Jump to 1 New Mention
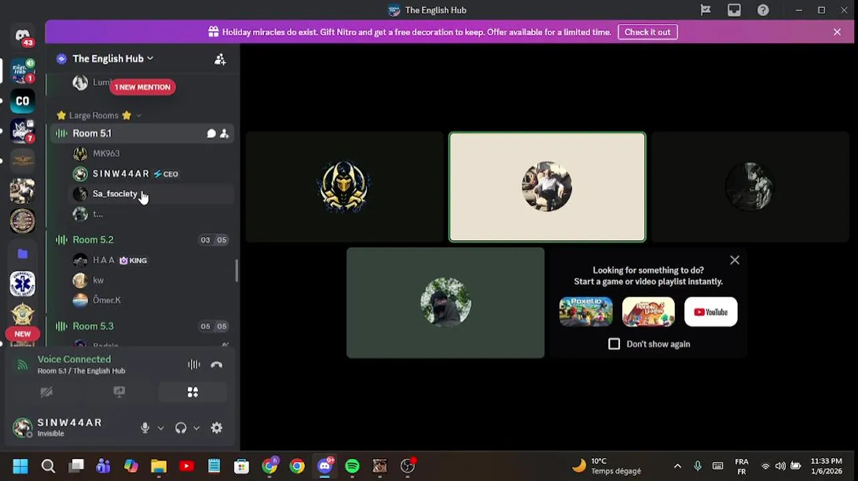Screen dimensions: 858x481 pyautogui.click(x=142, y=87)
